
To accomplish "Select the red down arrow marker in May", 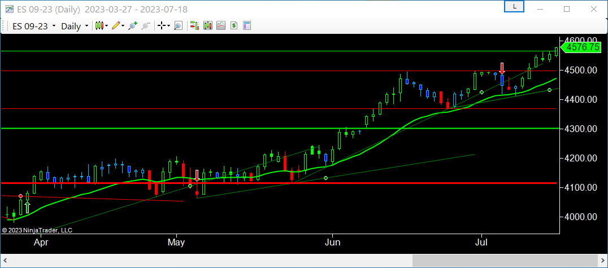I will (x=197, y=175).
